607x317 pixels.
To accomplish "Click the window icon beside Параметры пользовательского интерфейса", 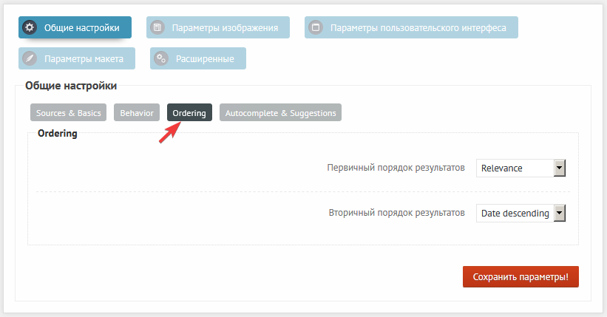I will [316, 28].
